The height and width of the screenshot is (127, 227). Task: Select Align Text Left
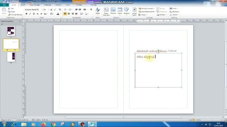65,14
